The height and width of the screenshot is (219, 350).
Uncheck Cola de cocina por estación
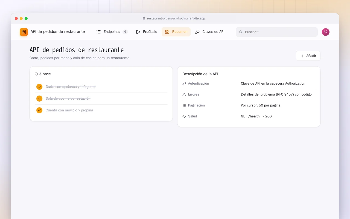39,99
